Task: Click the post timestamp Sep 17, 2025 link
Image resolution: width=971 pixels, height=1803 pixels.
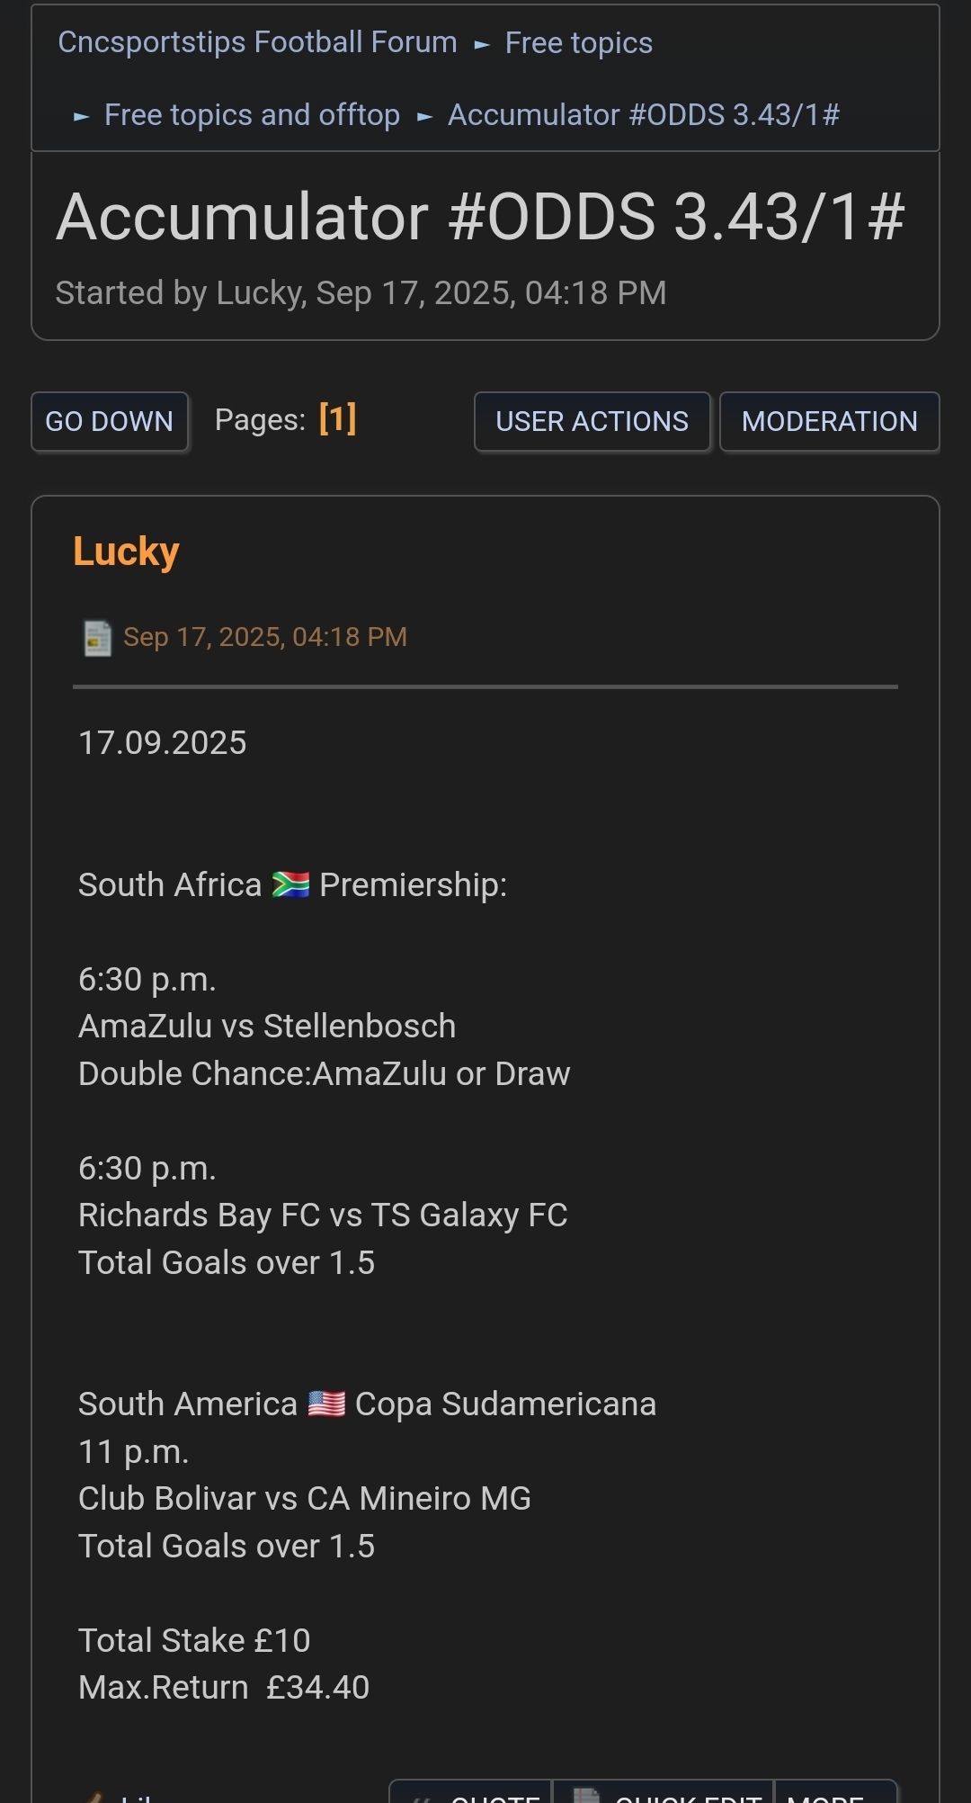Action: tap(264, 637)
